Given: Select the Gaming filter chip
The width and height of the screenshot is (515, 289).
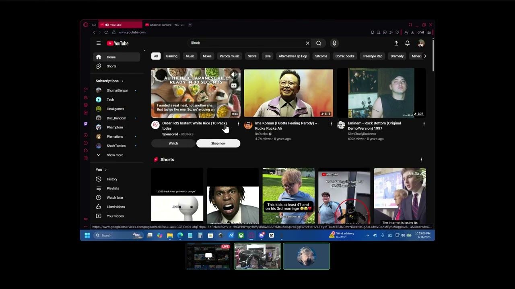Looking at the screenshot, I should 172,56.
